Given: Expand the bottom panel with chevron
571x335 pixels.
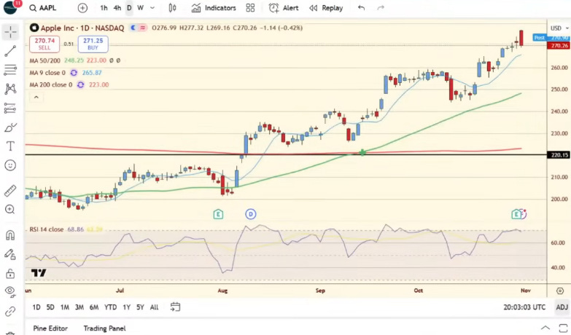Looking at the screenshot, I should [545, 328].
